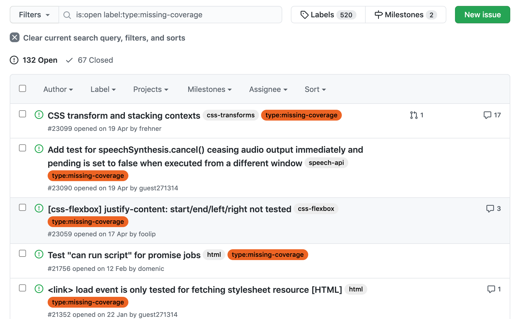Click the open-status icon next to promise jobs issue

tap(39, 254)
